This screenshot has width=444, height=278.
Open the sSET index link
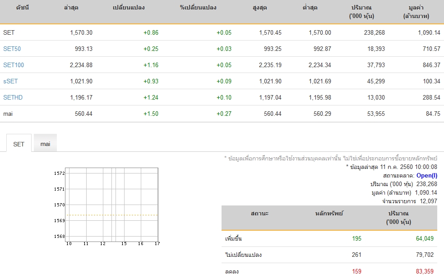point(10,81)
